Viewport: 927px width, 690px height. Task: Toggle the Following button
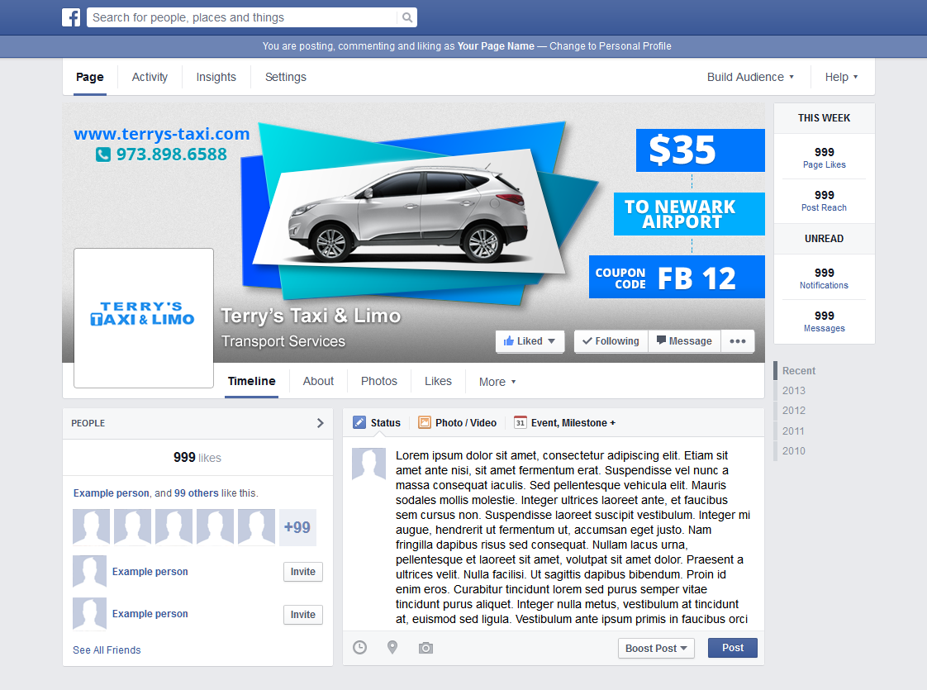[x=611, y=341]
